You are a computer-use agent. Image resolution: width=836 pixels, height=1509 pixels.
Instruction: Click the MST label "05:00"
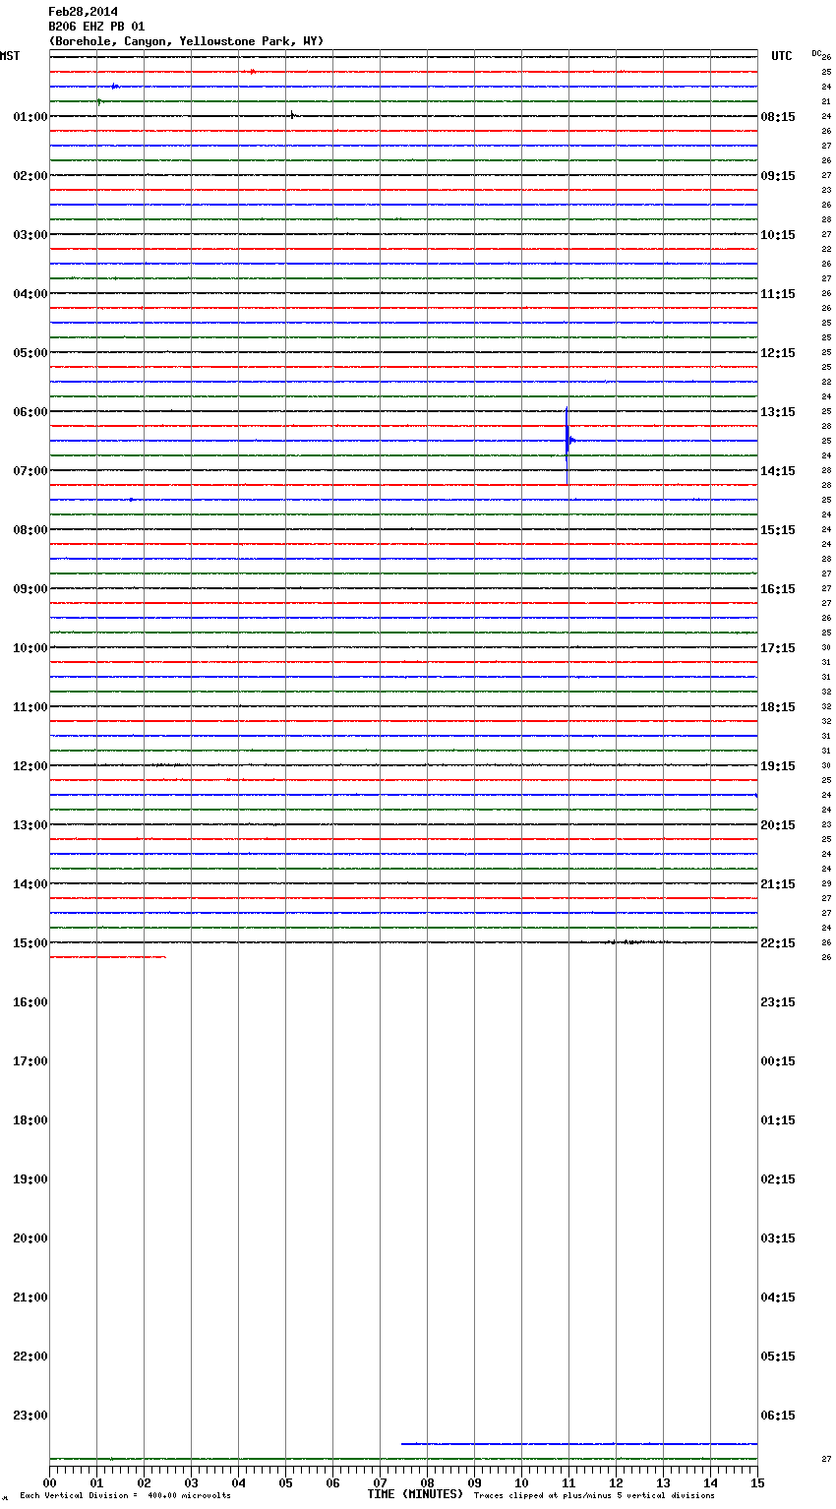[x=30, y=353]
